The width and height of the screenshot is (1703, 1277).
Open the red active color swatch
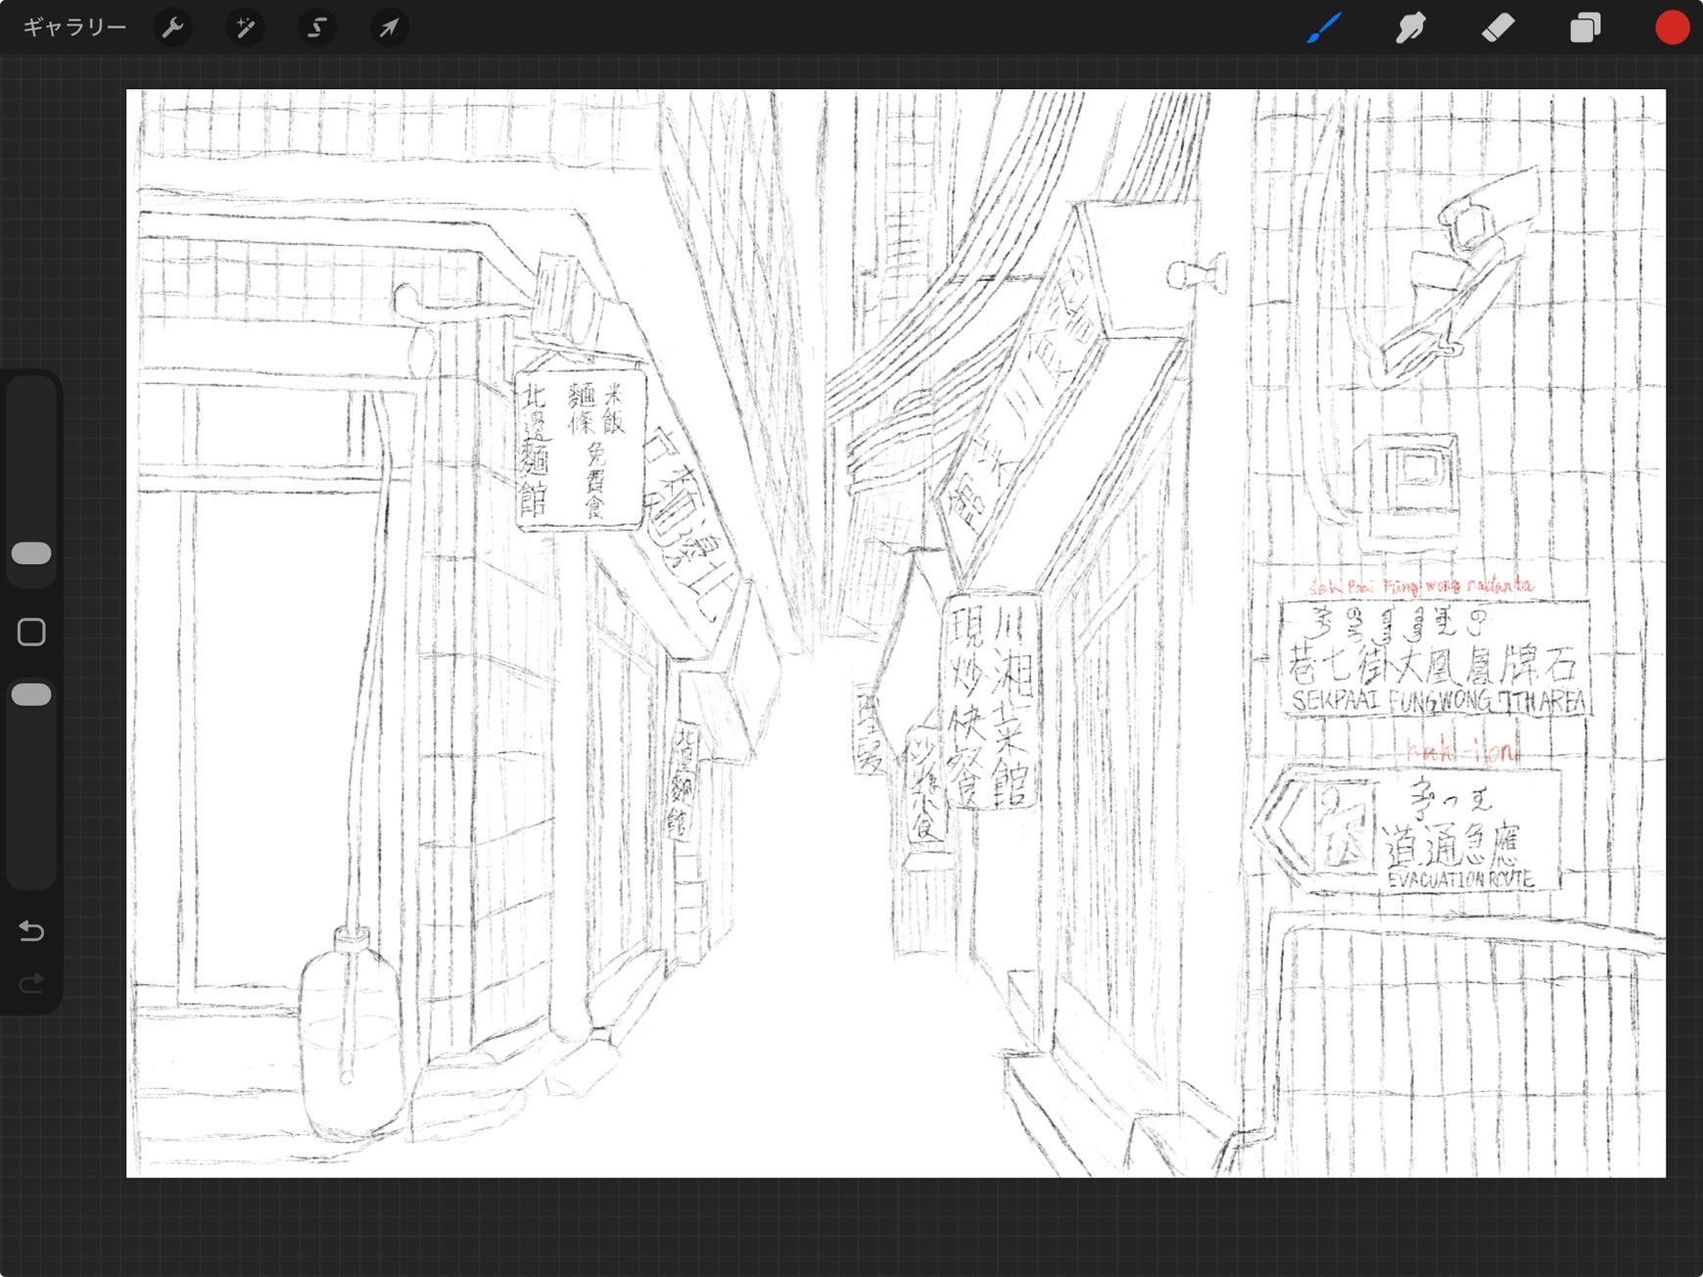coord(1672,27)
